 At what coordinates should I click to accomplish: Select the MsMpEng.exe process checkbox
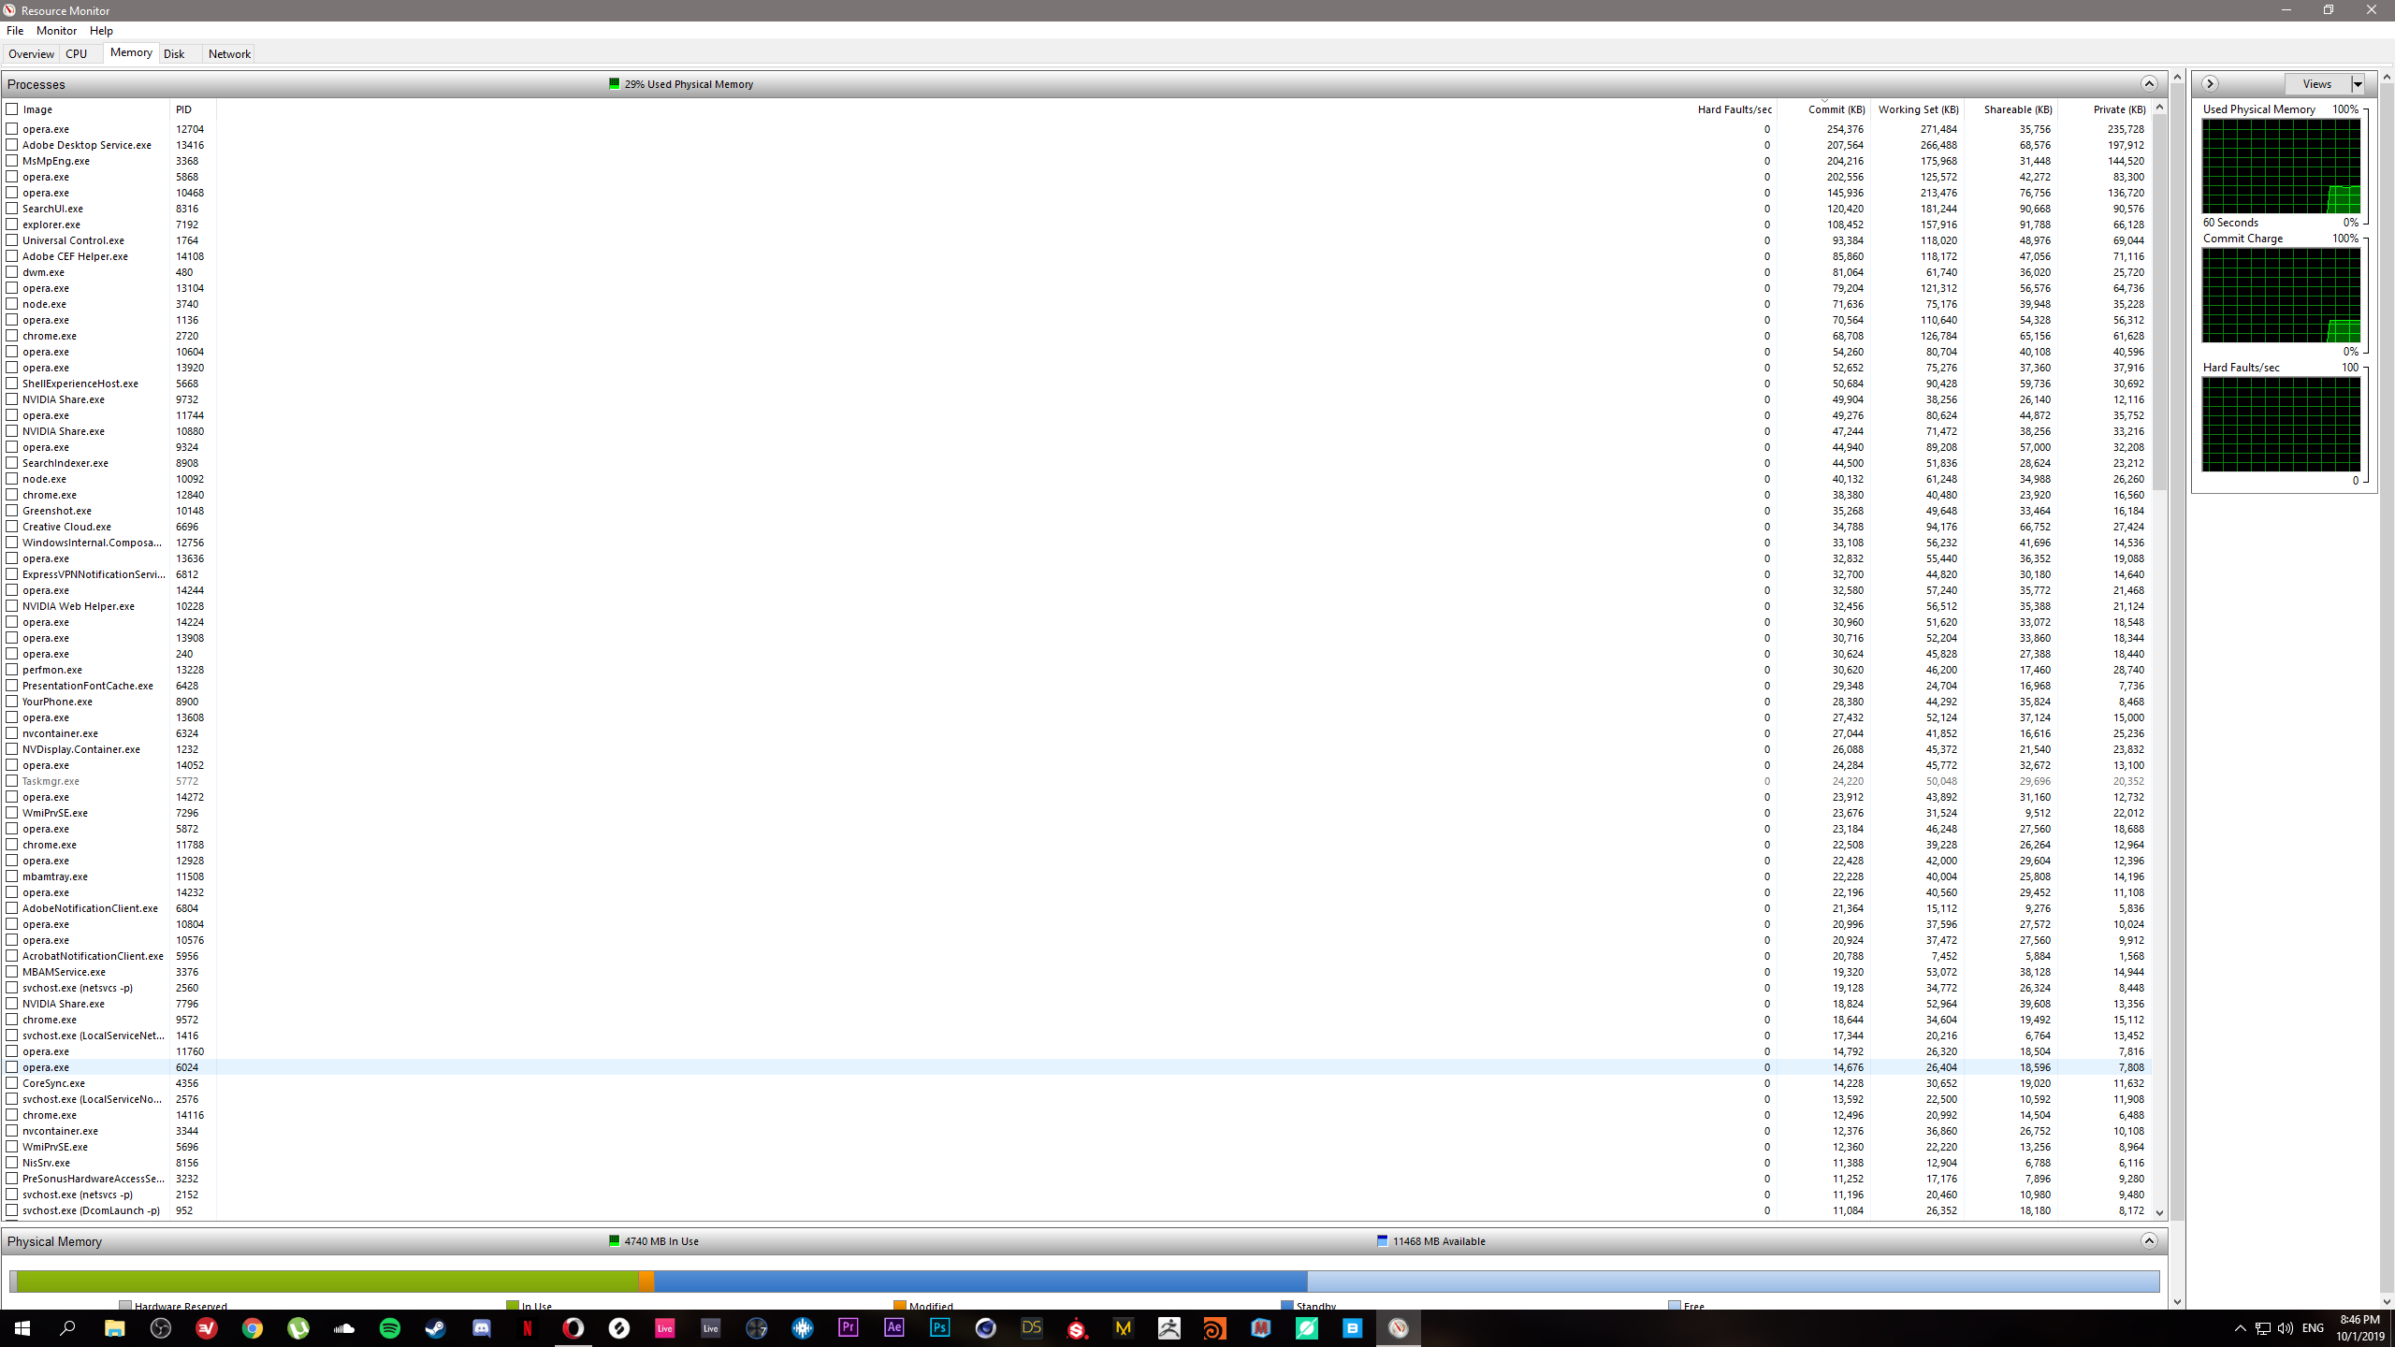click(12, 160)
